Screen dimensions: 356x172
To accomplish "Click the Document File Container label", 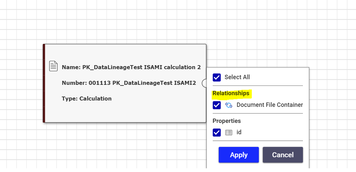I will coord(269,105).
